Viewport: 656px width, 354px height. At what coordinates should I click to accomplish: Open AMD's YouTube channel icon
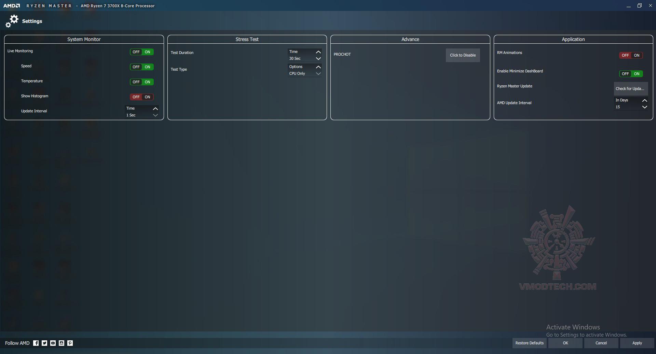(x=53, y=343)
